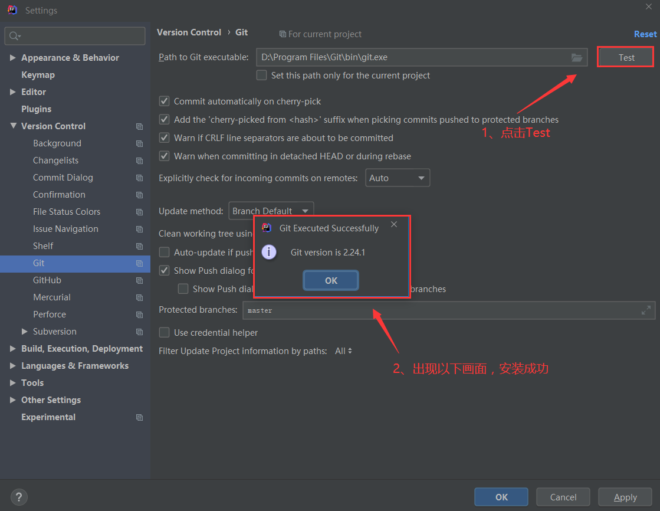The image size is (660, 511).
Task: Click the Apply button
Action: (x=625, y=497)
